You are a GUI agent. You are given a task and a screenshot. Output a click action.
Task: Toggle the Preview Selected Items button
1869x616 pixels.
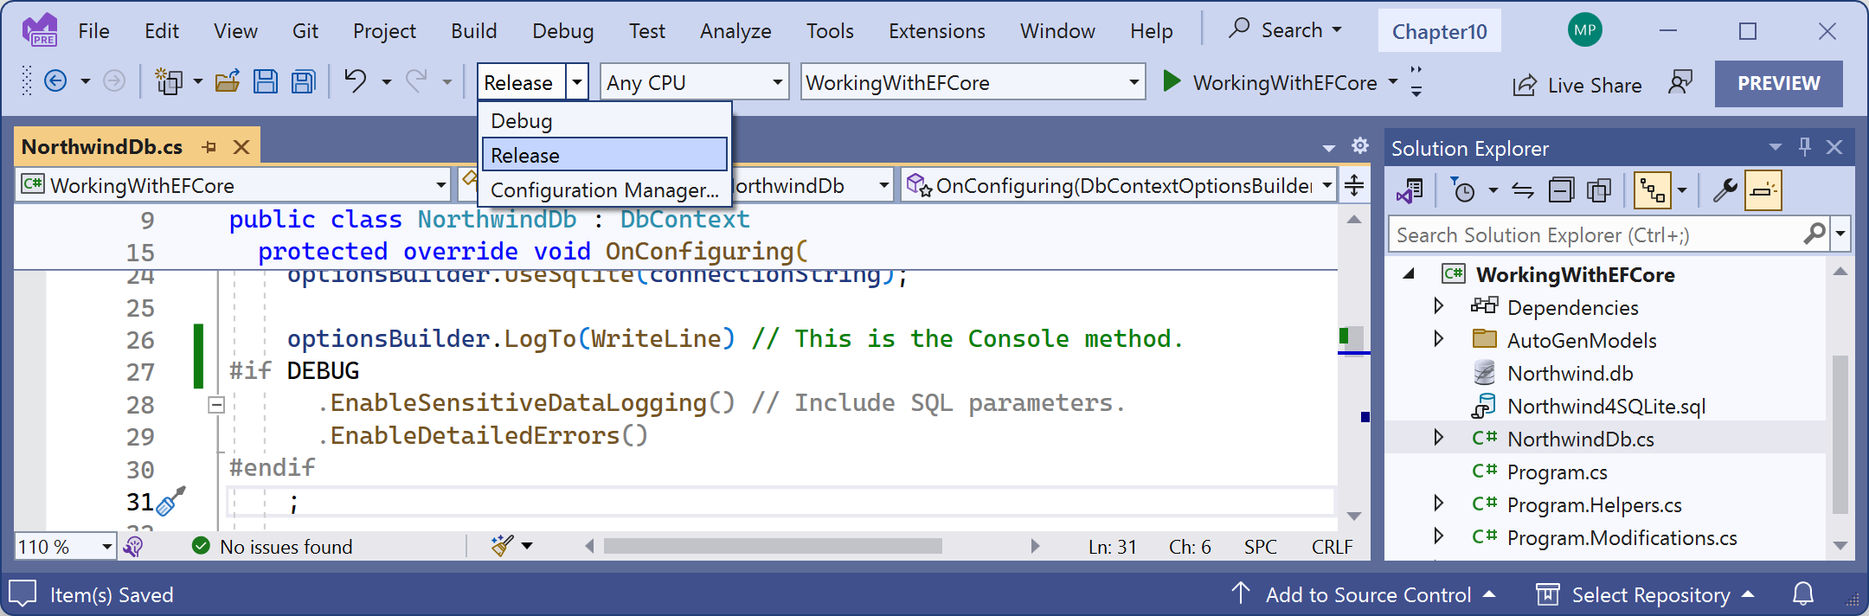[x=1763, y=190]
